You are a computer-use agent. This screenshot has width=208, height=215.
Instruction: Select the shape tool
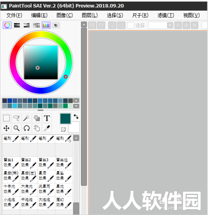click(x=37, y=118)
